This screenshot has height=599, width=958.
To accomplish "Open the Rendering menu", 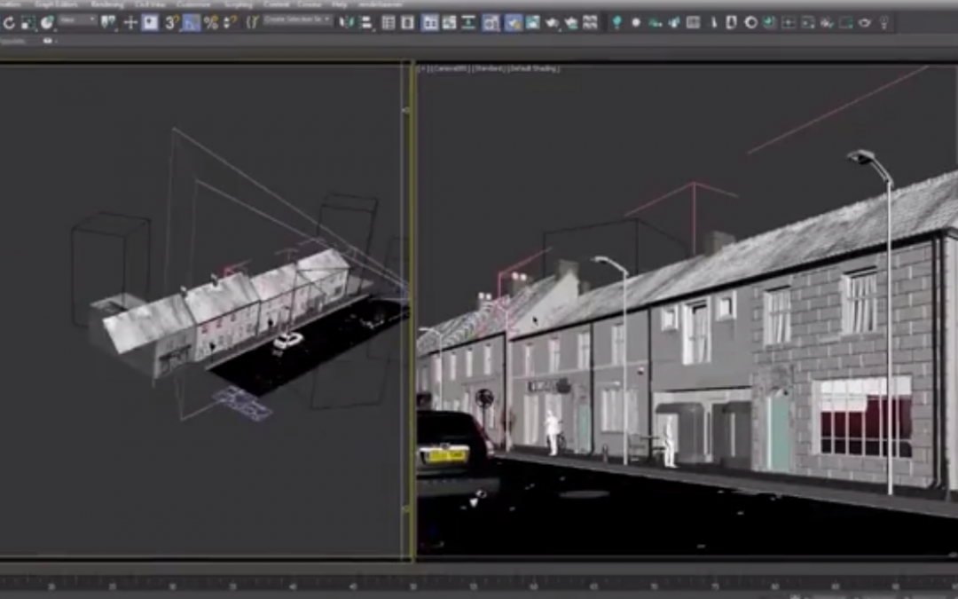I will pos(107,4).
